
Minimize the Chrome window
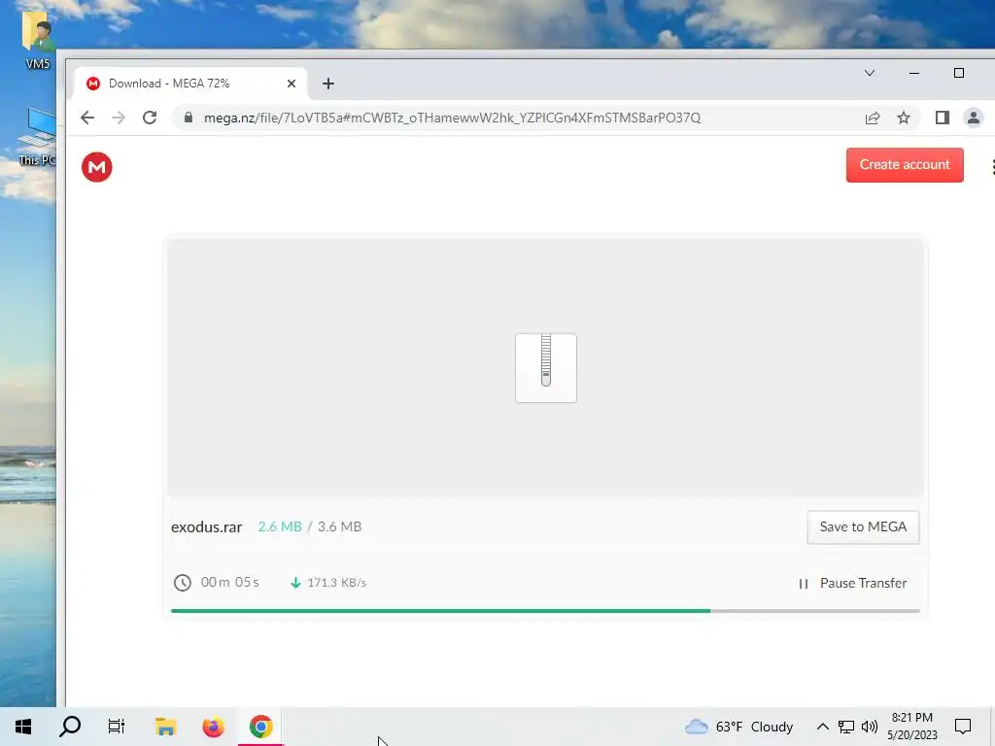point(913,73)
